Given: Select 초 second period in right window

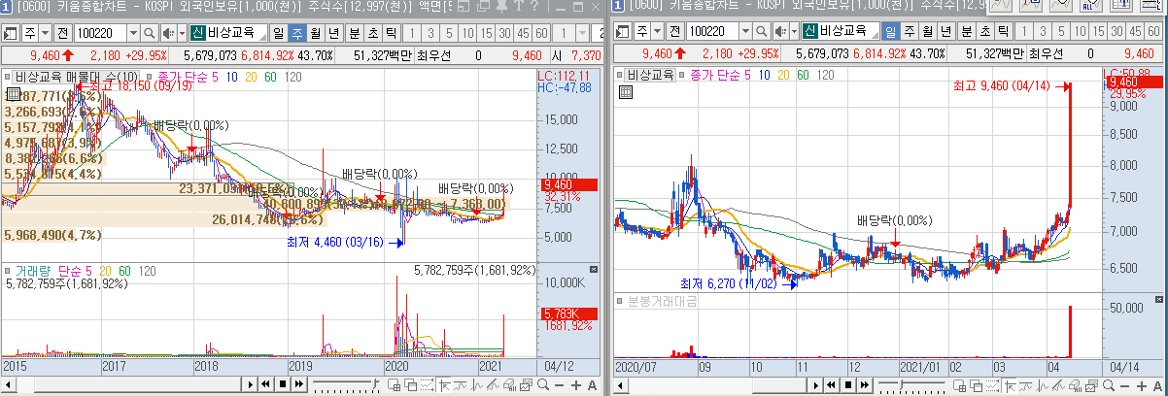Looking at the screenshot, I should tap(984, 32).
